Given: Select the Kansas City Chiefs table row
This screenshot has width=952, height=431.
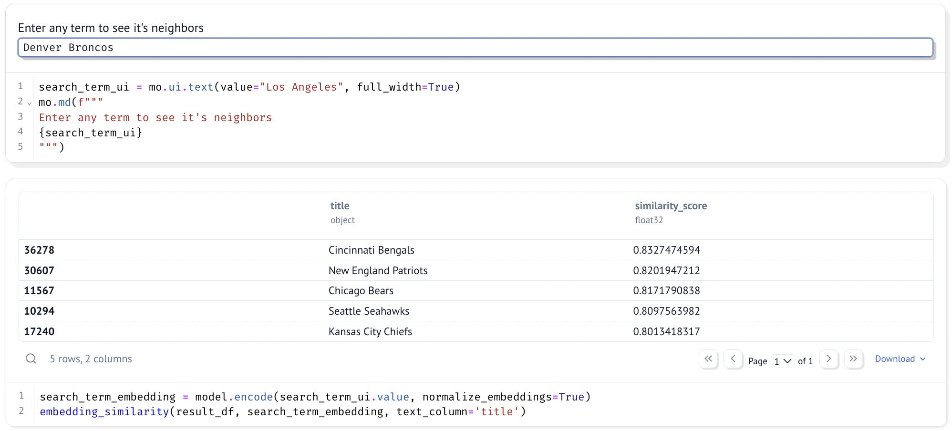Looking at the screenshot, I should [x=370, y=331].
